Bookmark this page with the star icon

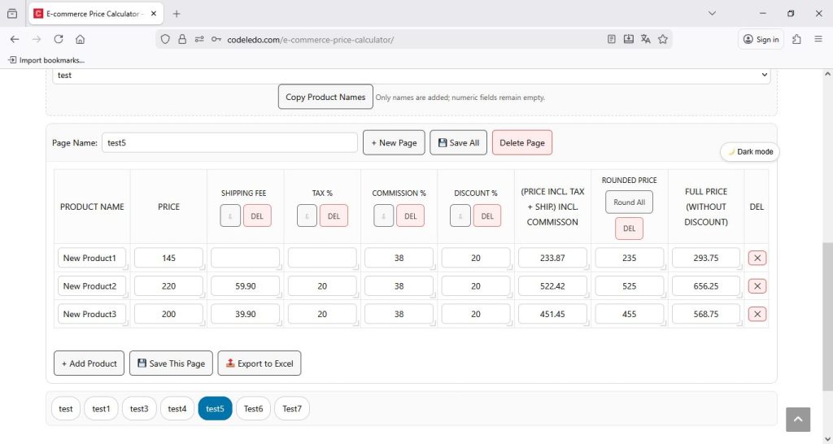tap(663, 39)
